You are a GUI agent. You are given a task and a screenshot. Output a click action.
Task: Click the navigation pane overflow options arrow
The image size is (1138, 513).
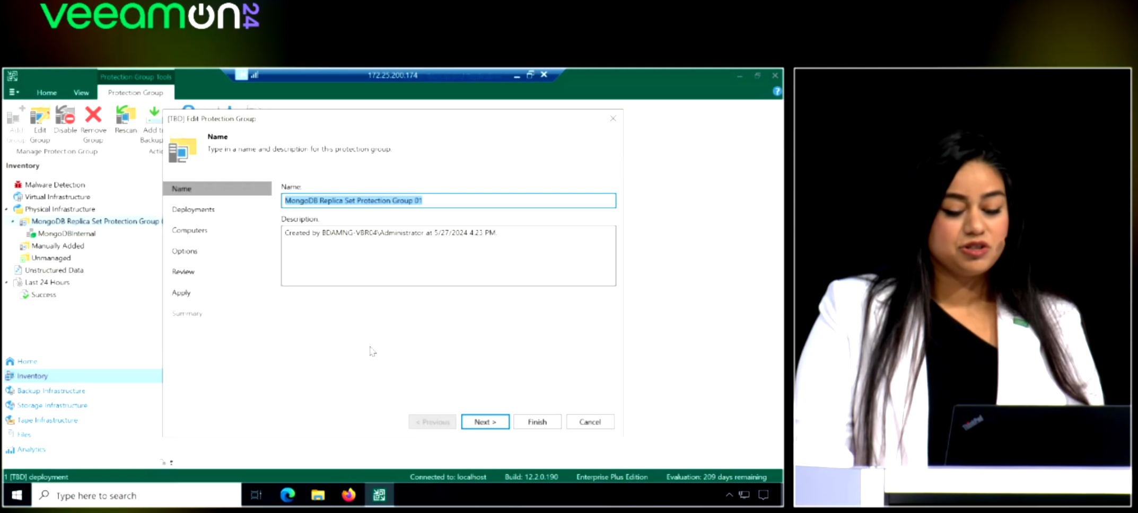click(x=171, y=463)
